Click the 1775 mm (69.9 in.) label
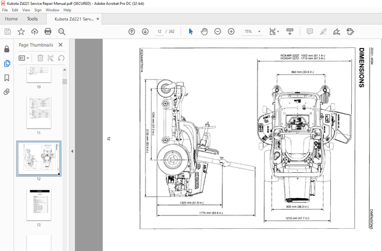This screenshot has height=251, width=382. pos(211,213)
